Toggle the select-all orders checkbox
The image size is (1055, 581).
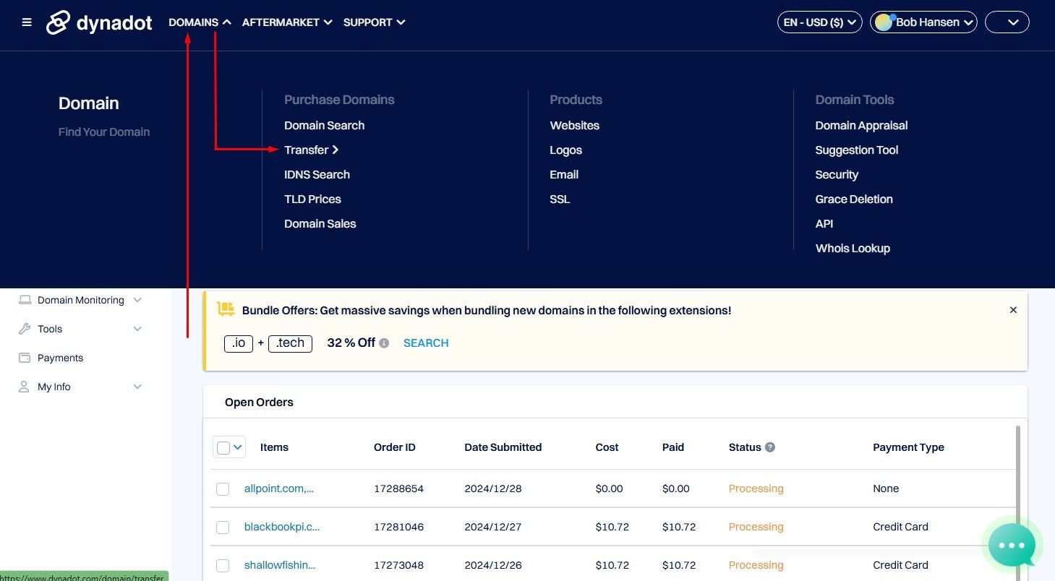coord(223,447)
